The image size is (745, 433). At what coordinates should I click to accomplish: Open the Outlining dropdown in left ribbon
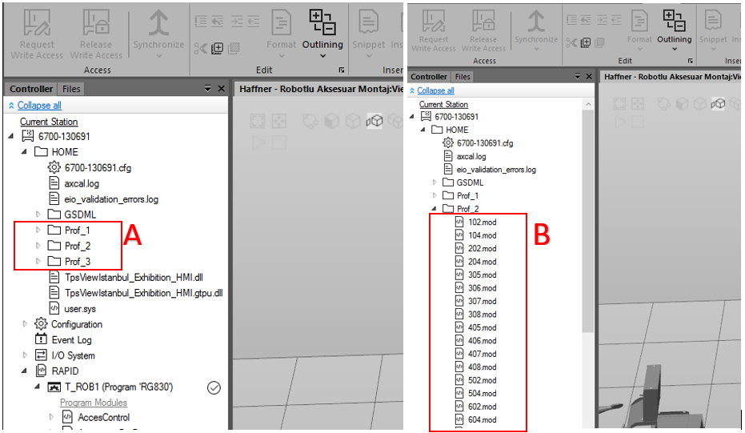322,56
